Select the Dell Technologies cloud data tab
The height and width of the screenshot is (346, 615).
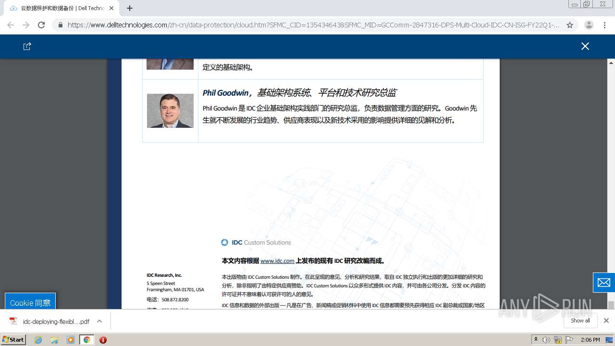pyautogui.click(x=61, y=8)
